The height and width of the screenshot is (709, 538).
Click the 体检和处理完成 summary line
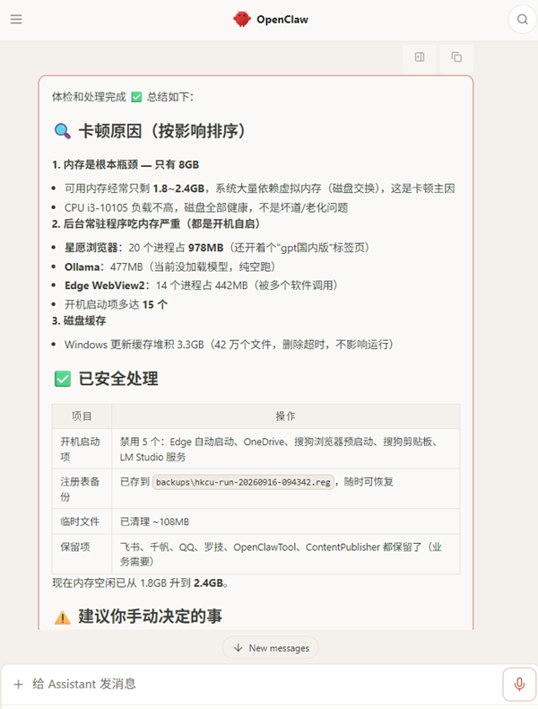point(123,97)
